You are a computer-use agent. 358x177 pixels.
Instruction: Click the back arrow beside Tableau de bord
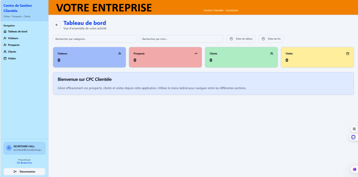click(x=57, y=25)
